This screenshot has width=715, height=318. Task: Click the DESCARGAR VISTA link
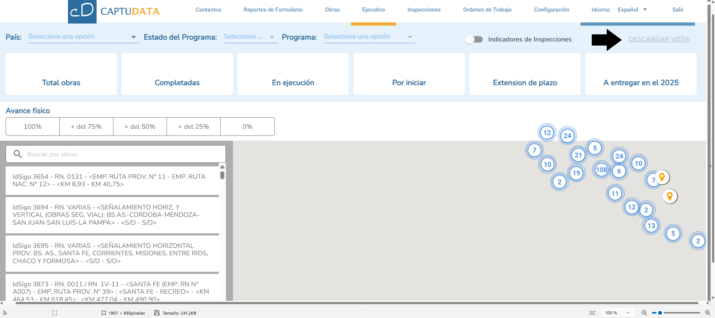click(659, 39)
